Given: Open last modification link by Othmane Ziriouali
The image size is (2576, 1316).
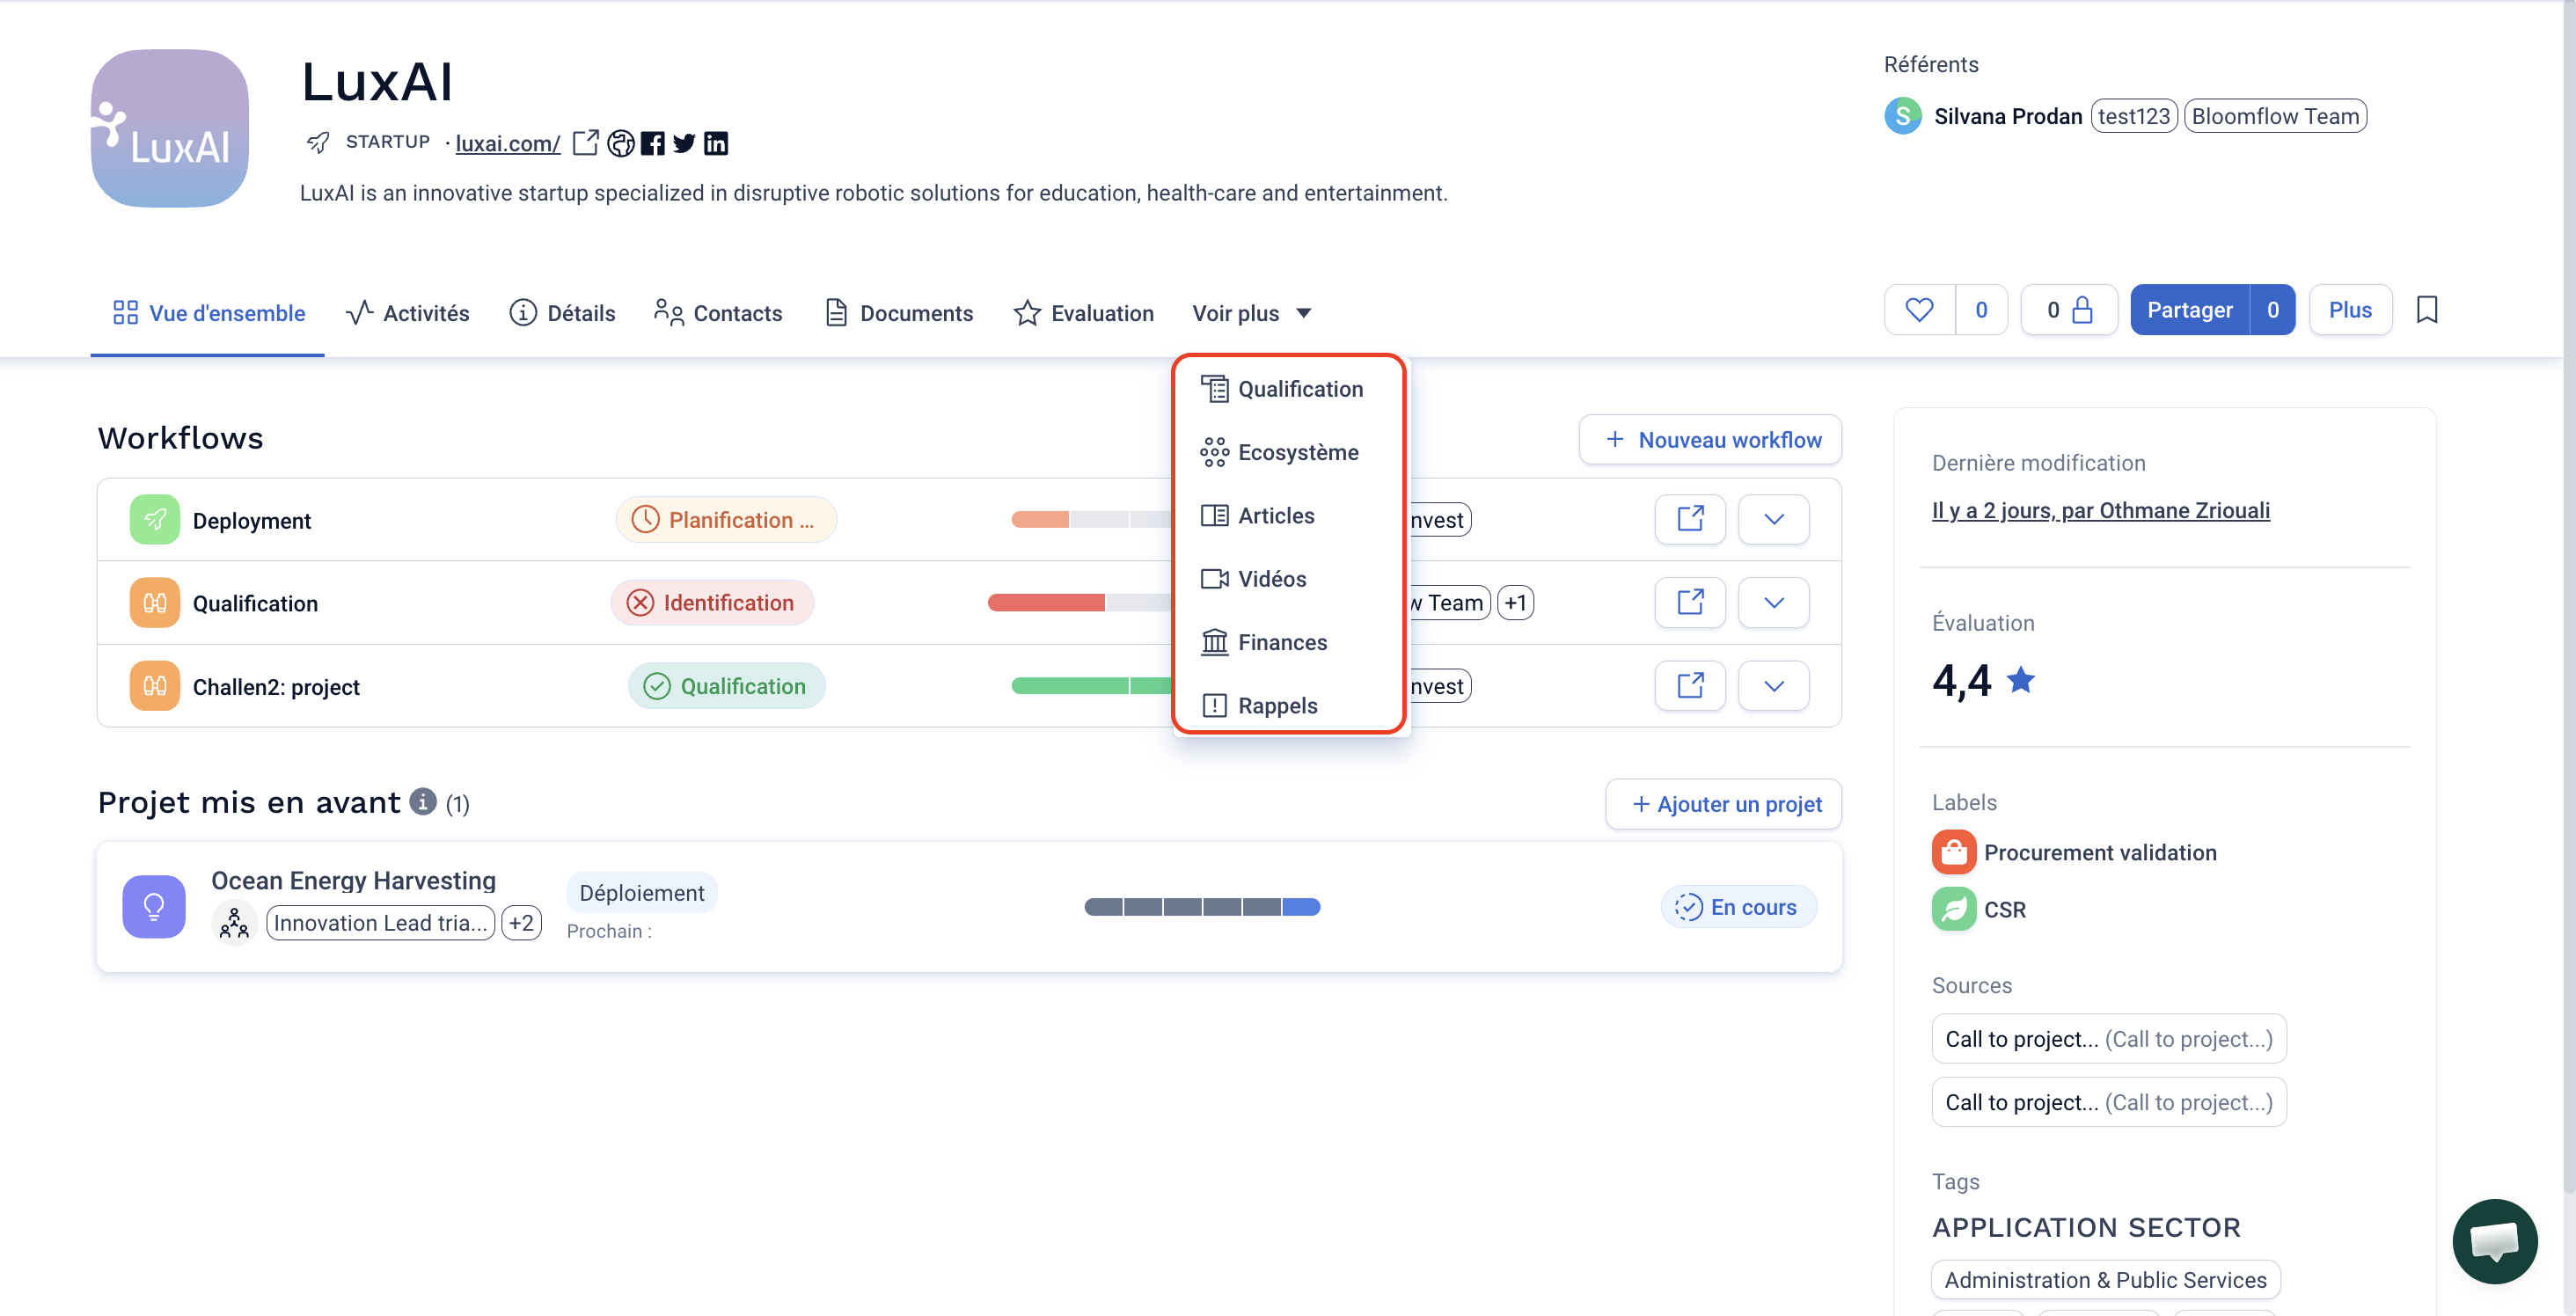Looking at the screenshot, I should click(x=2100, y=510).
